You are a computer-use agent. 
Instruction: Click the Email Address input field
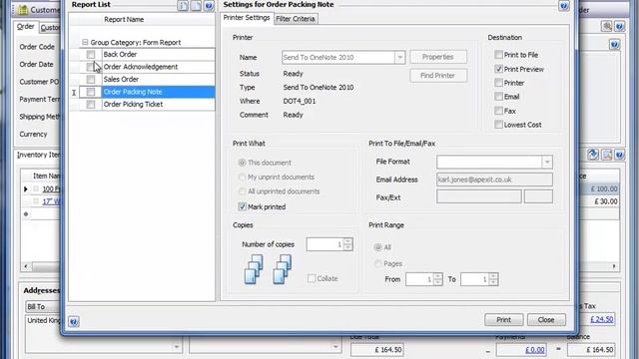click(x=494, y=179)
